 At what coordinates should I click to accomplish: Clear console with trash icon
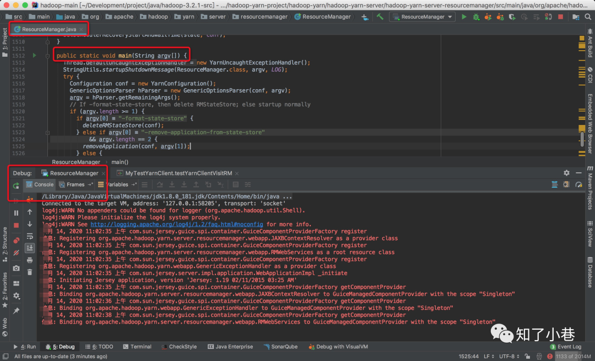(30, 272)
